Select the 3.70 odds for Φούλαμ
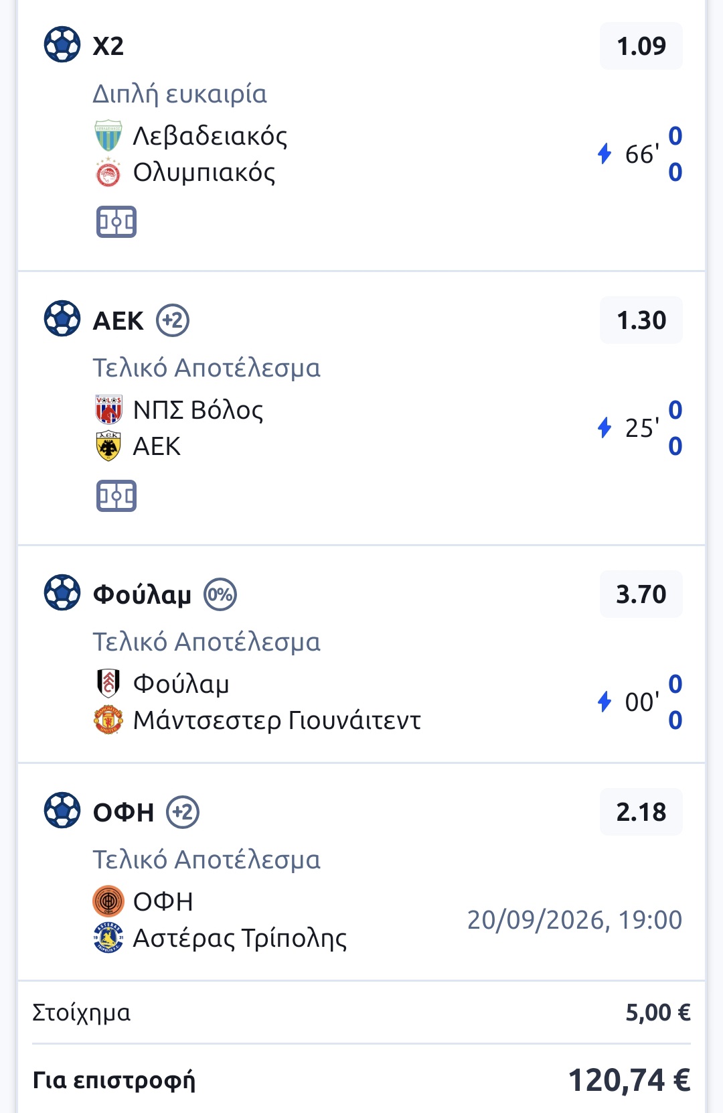This screenshot has height=1113, width=723. tap(641, 594)
